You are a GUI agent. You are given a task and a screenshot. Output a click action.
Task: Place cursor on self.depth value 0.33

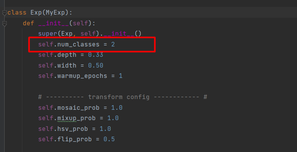(x=95, y=55)
